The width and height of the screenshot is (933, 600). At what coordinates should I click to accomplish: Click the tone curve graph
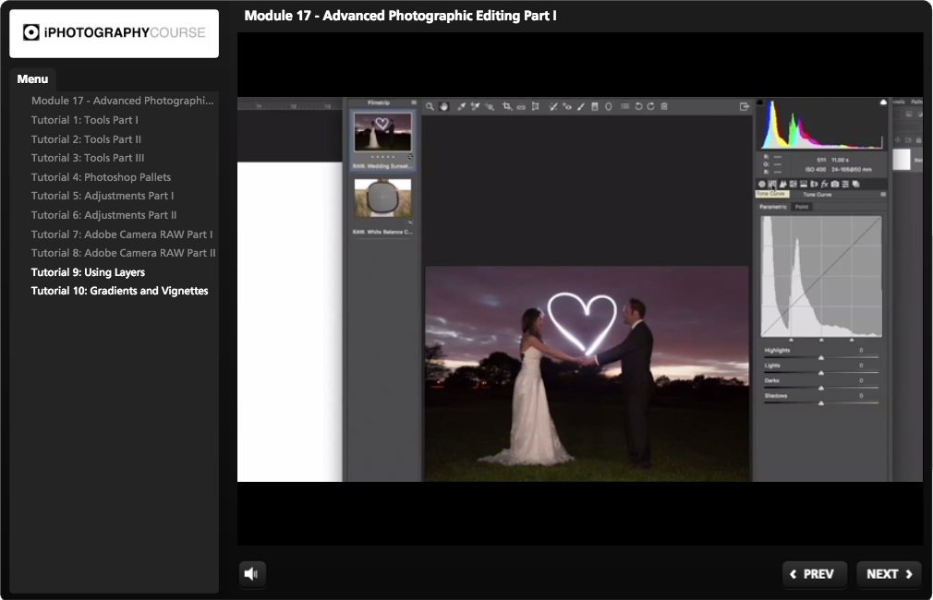pos(821,277)
